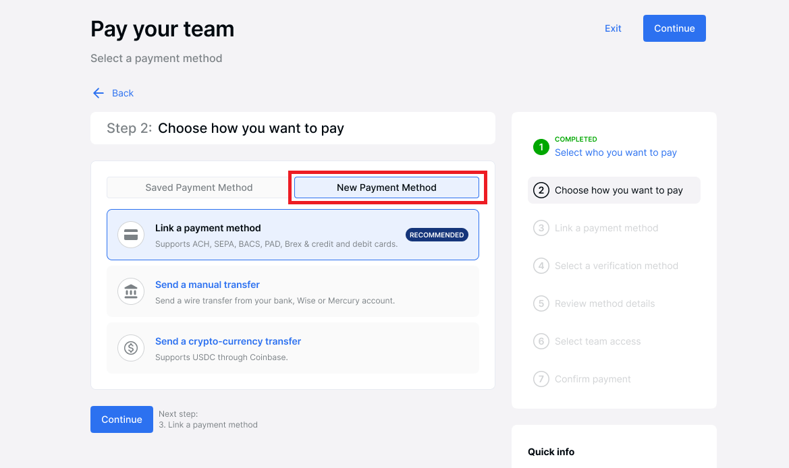The height and width of the screenshot is (468, 789).
Task: Click the step 2 circle icon
Action: point(541,190)
